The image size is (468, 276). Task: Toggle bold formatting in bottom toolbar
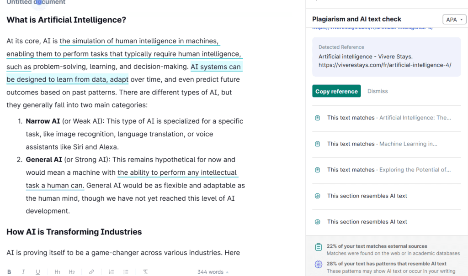tap(9, 272)
